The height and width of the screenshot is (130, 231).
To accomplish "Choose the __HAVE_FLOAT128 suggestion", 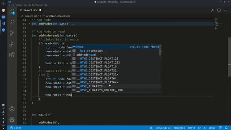I will coord(115,86).
